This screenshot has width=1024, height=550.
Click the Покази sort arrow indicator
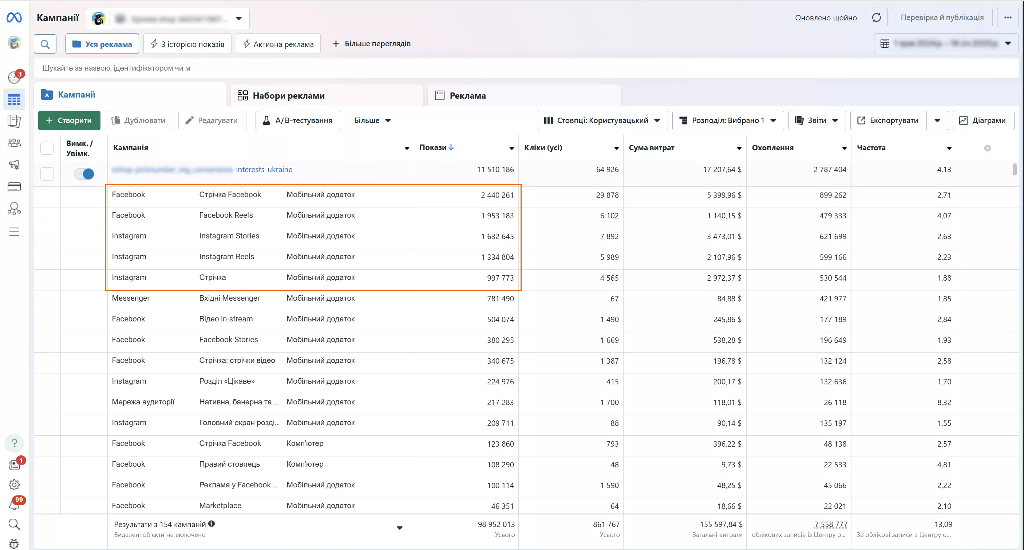pyautogui.click(x=451, y=147)
